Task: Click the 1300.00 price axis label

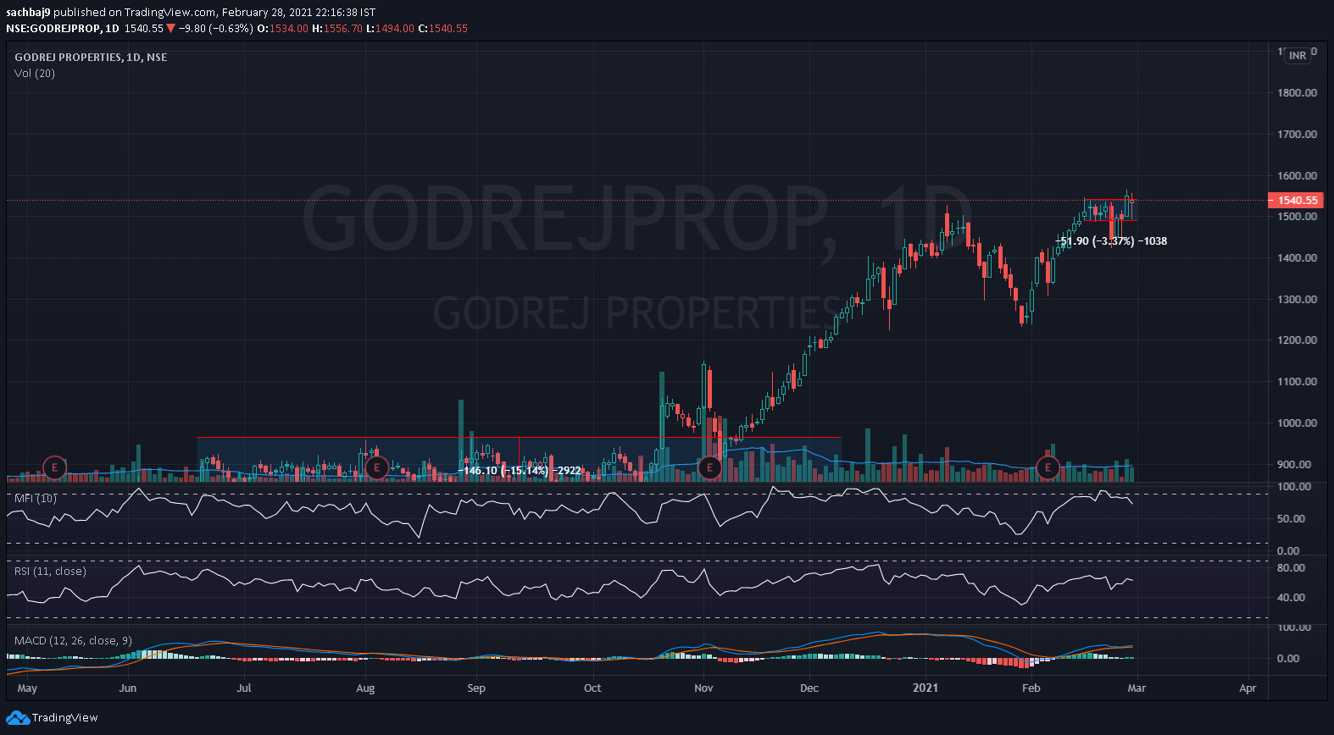Action: click(1298, 300)
